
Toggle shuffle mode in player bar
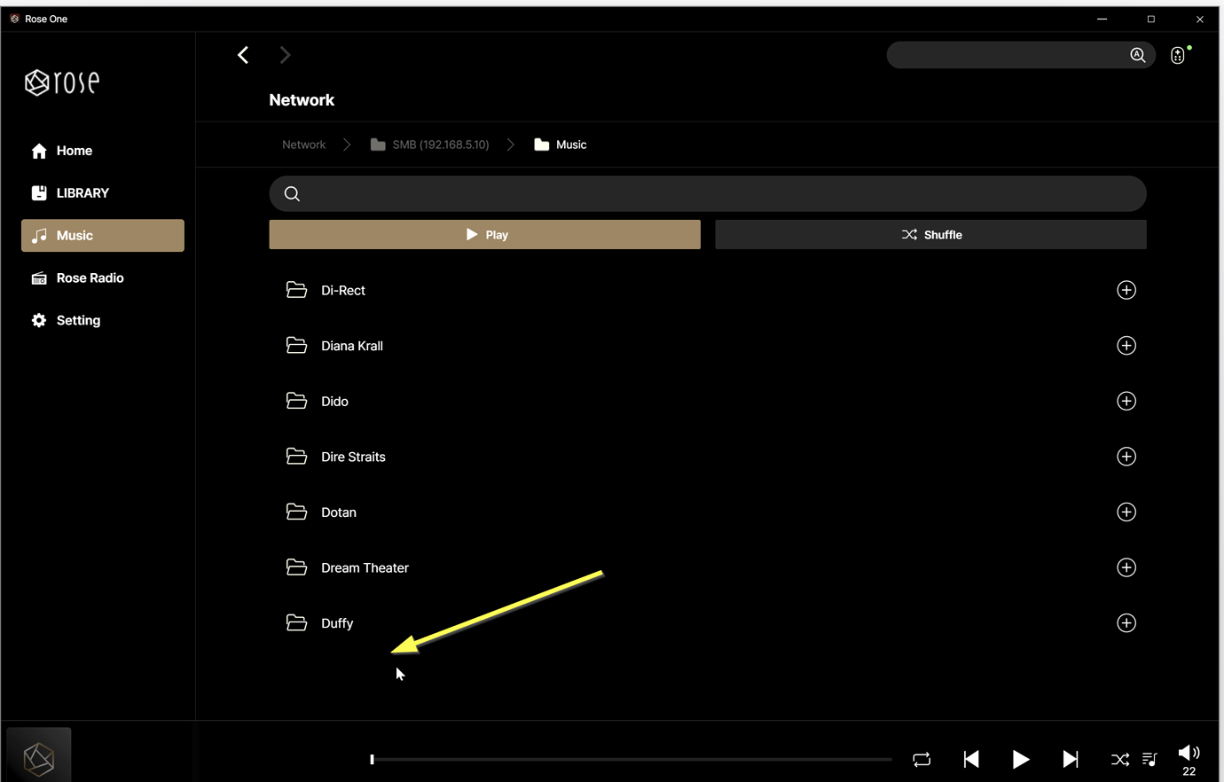coord(1119,759)
